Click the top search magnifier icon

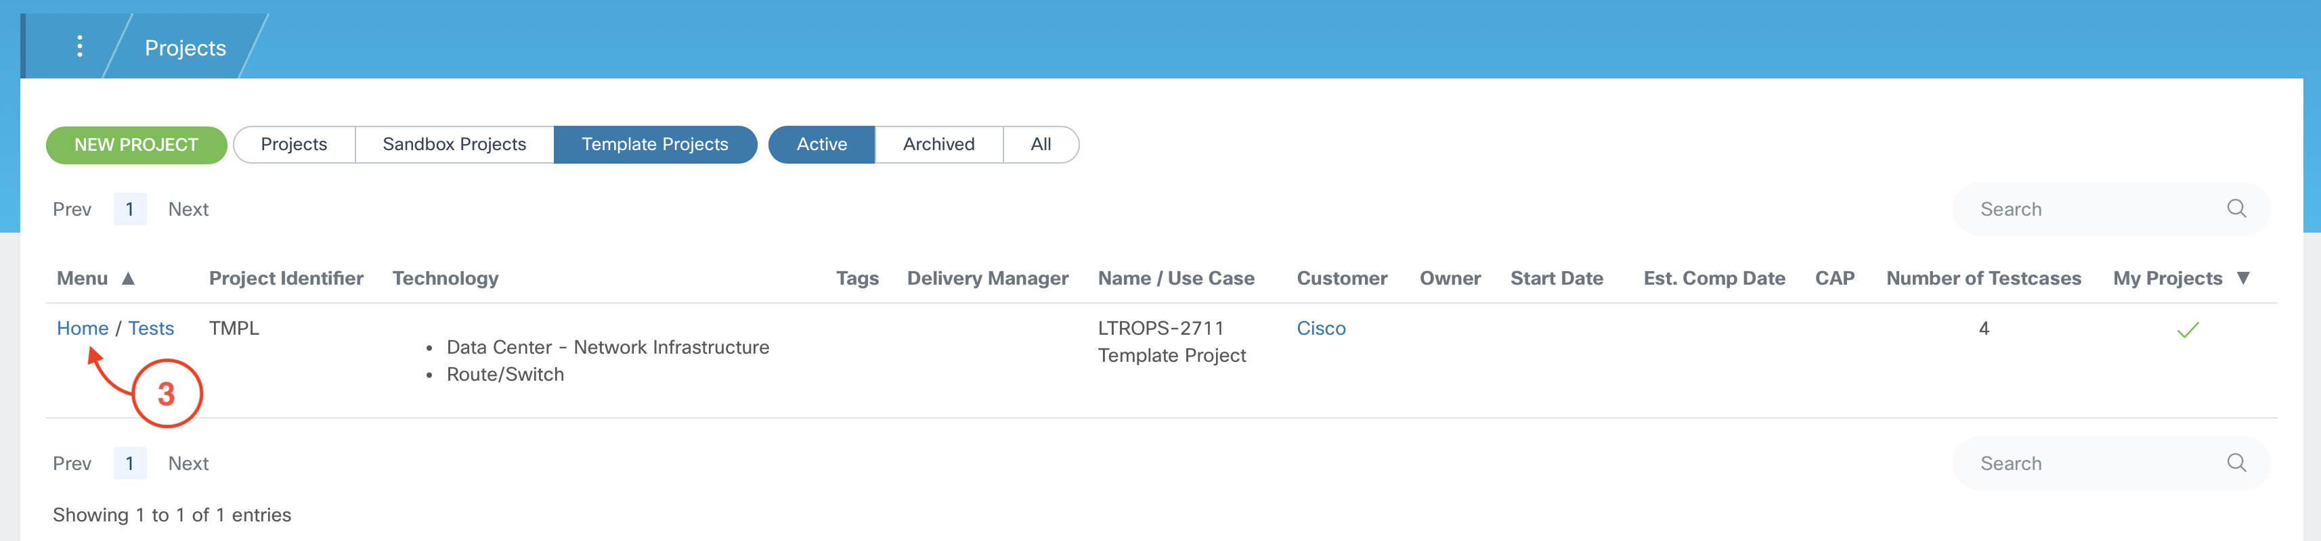coord(2236,209)
